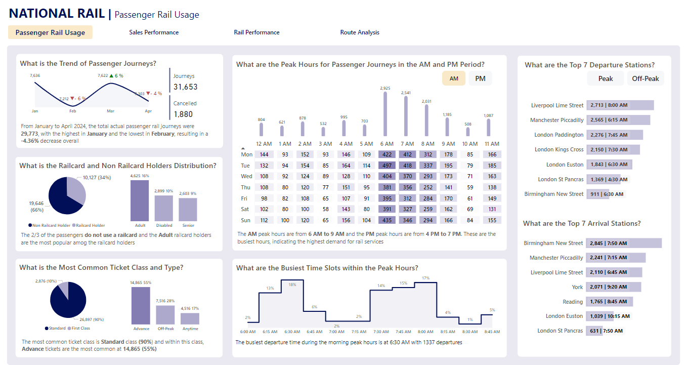688x365 pixels.
Task: Switch departure stations to Off-Peak
Action: pos(646,78)
